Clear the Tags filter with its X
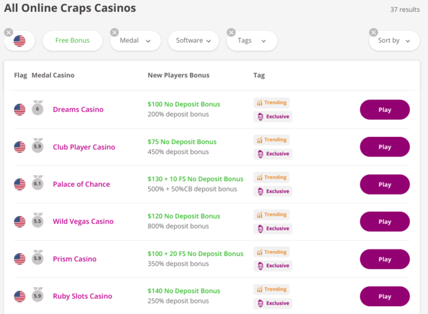Viewport: 428px width, 314px height. 231,32
